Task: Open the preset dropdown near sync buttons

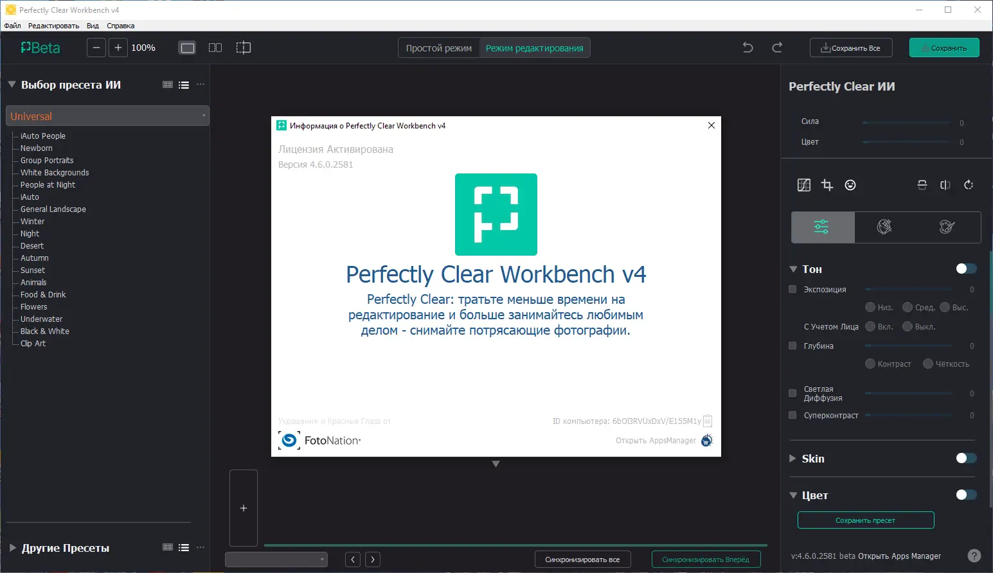Action: coord(276,559)
